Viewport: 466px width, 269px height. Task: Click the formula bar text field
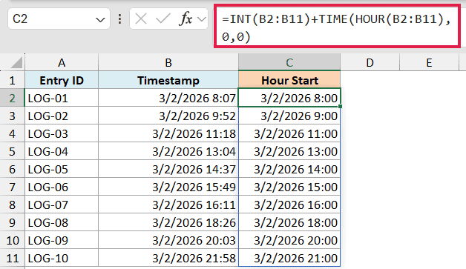coord(337,27)
